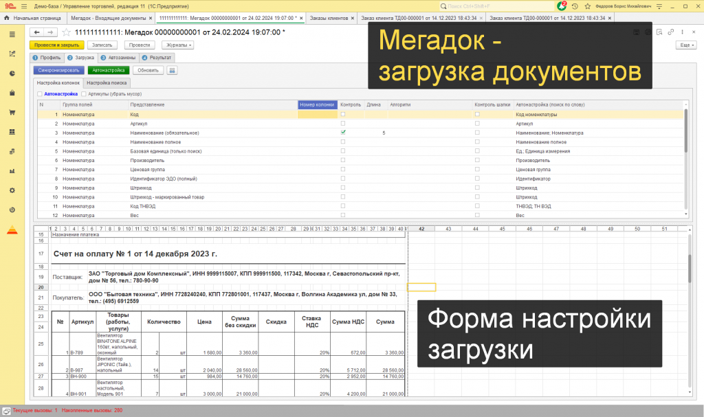Screen dimensions: 704x417
Task: Click Номер колонки cell in Код row
Action: coord(318,115)
